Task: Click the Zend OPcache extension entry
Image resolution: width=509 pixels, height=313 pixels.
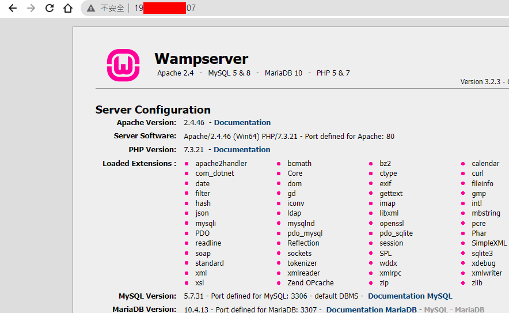Action: [x=310, y=283]
